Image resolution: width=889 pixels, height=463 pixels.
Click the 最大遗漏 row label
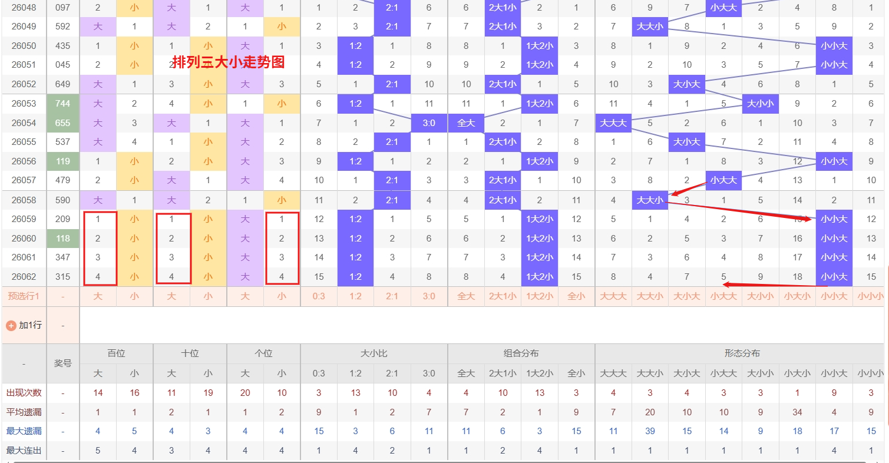24,431
